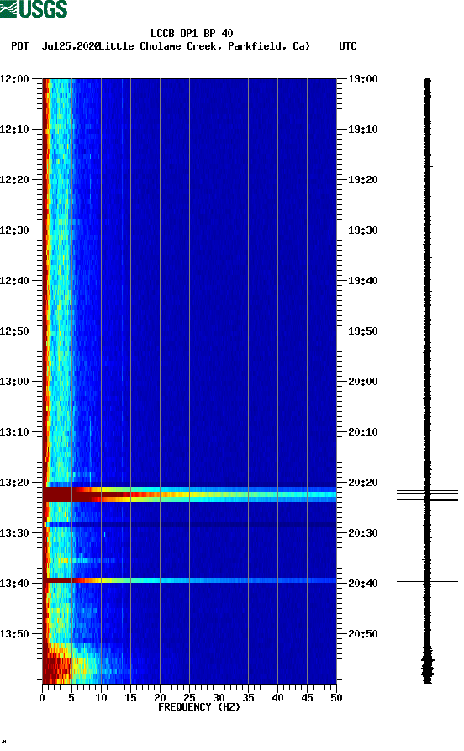Click the 'Little Cholame Creek, Parkfield, Ca' subtitle

pyautogui.click(x=204, y=46)
